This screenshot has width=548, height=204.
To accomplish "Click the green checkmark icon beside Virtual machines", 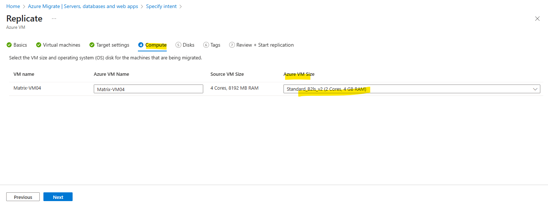I will pos(39,45).
